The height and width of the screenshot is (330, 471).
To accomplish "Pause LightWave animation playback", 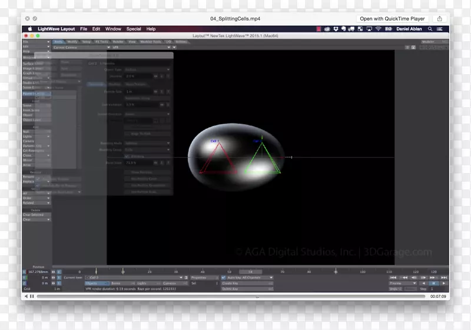I will pyautogui.click(x=433, y=283).
